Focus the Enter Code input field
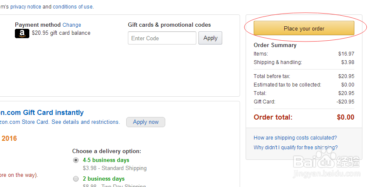 (x=162, y=38)
